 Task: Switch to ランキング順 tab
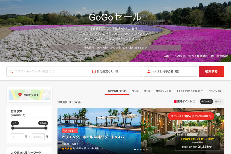(215, 91)
